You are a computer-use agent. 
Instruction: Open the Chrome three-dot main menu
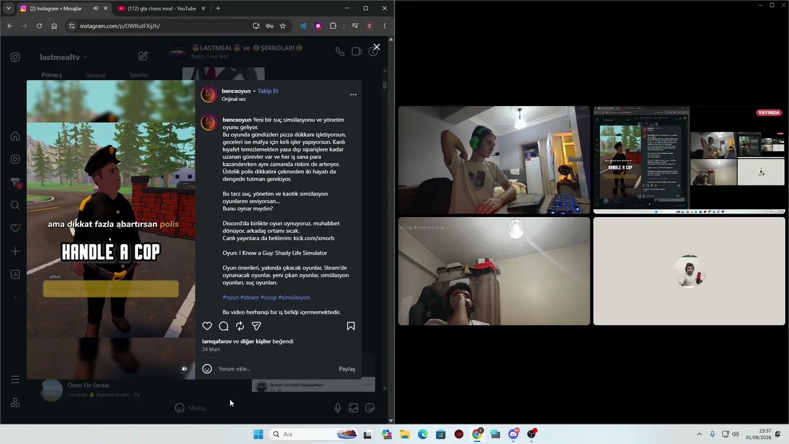click(385, 26)
